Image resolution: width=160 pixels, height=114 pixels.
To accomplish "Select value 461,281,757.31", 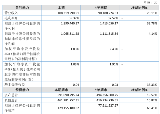I will click(x=68, y=100).
